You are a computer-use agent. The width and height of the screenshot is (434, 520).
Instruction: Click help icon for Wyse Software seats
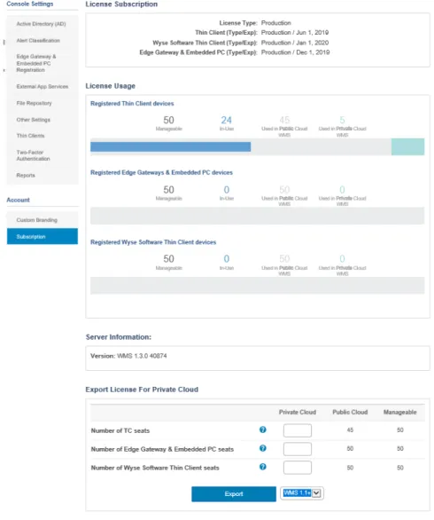263,468
